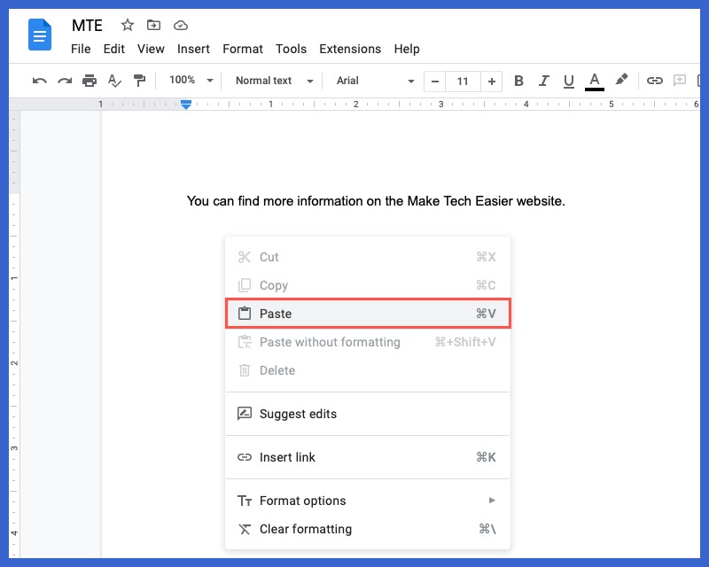Toggle underline formatting

coord(568,81)
